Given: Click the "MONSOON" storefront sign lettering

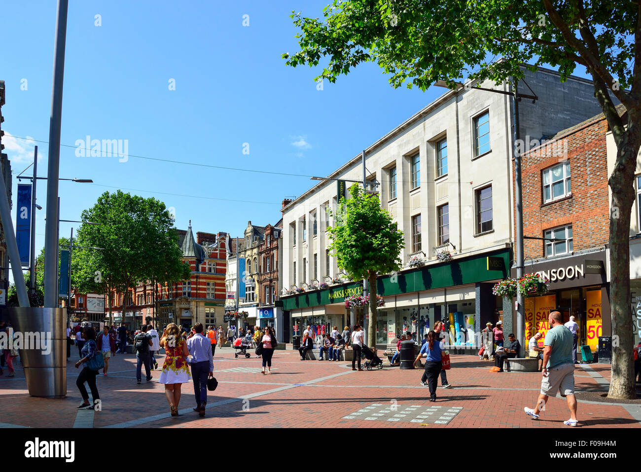Looking at the screenshot, I should (x=560, y=273).
